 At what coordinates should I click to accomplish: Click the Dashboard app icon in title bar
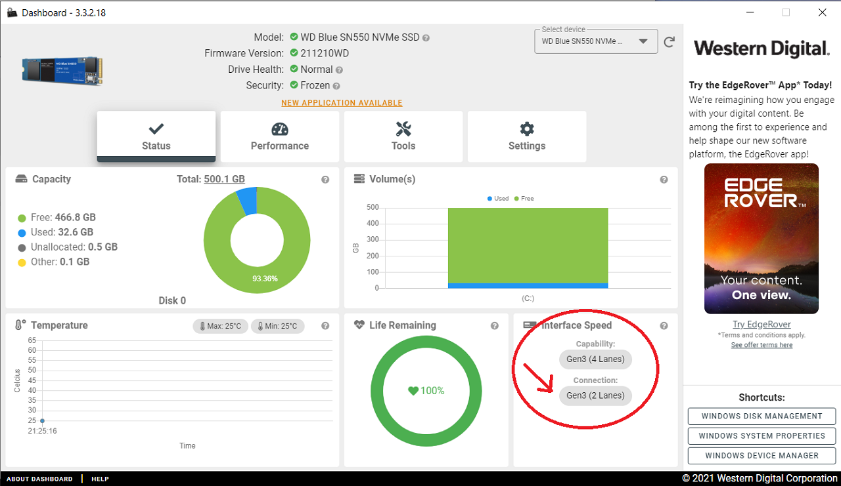pyautogui.click(x=12, y=12)
